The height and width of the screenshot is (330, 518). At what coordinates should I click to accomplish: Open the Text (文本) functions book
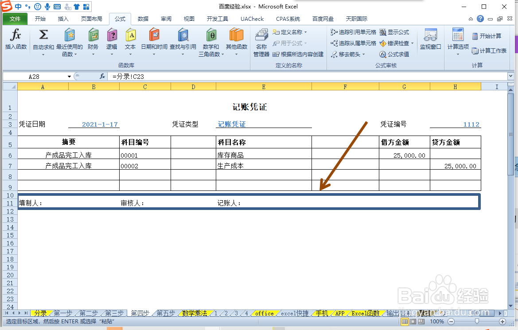coord(130,42)
